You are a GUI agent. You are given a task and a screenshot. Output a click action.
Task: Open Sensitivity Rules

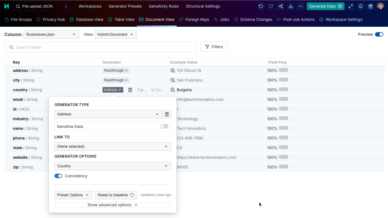[x=164, y=6]
